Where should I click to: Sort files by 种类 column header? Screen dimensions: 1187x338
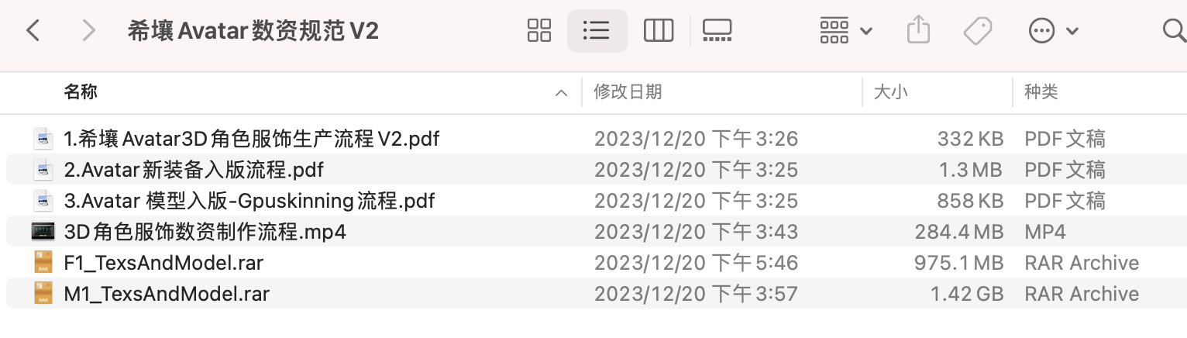click(1041, 92)
